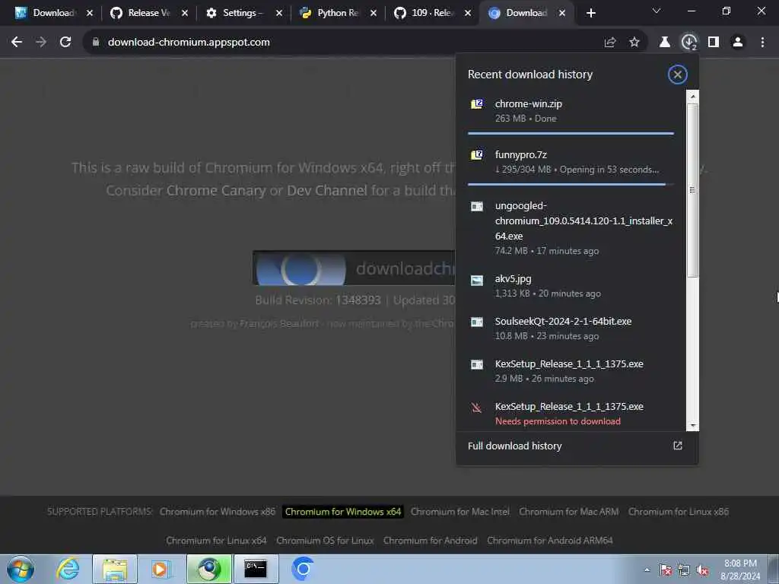
Task: Open the KexSetup entry from 26 minutes ago
Action: (571, 371)
